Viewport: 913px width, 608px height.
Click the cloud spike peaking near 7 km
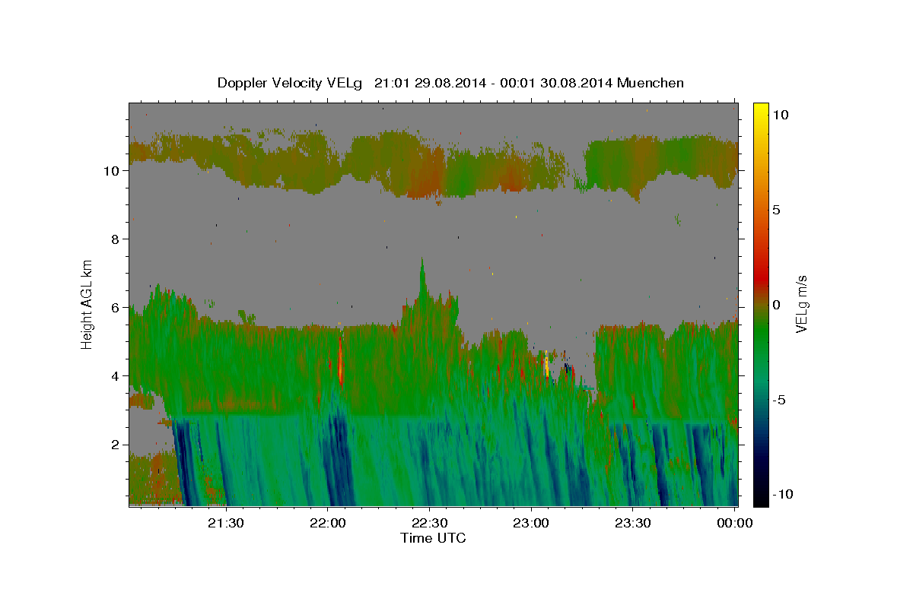[422, 277]
